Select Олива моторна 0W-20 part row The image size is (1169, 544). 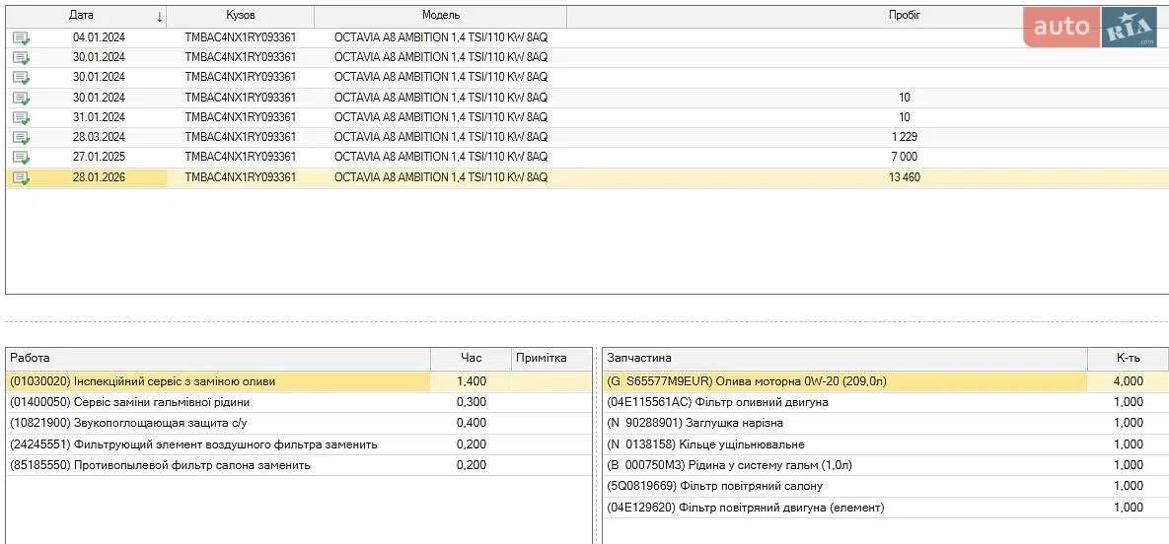coord(885,381)
